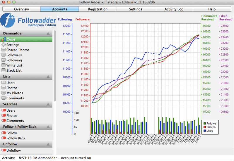Open the Following list entry

point(26,60)
